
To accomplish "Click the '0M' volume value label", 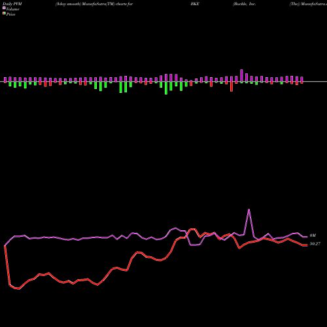I will (x=313, y=235).
